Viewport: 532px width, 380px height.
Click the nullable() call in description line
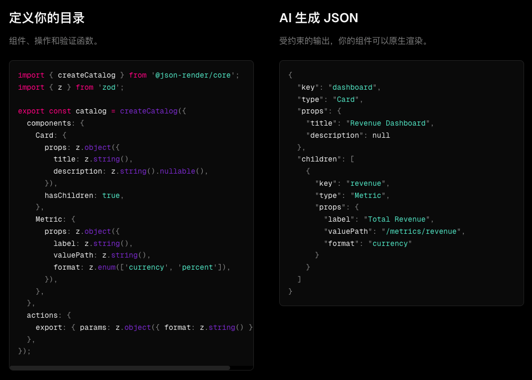click(x=177, y=172)
